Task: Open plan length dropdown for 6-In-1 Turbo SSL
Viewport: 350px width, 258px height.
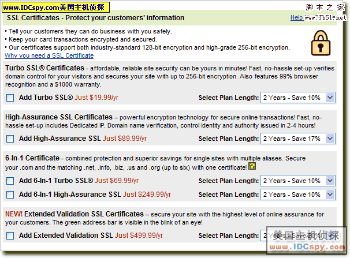Action: click(297, 181)
